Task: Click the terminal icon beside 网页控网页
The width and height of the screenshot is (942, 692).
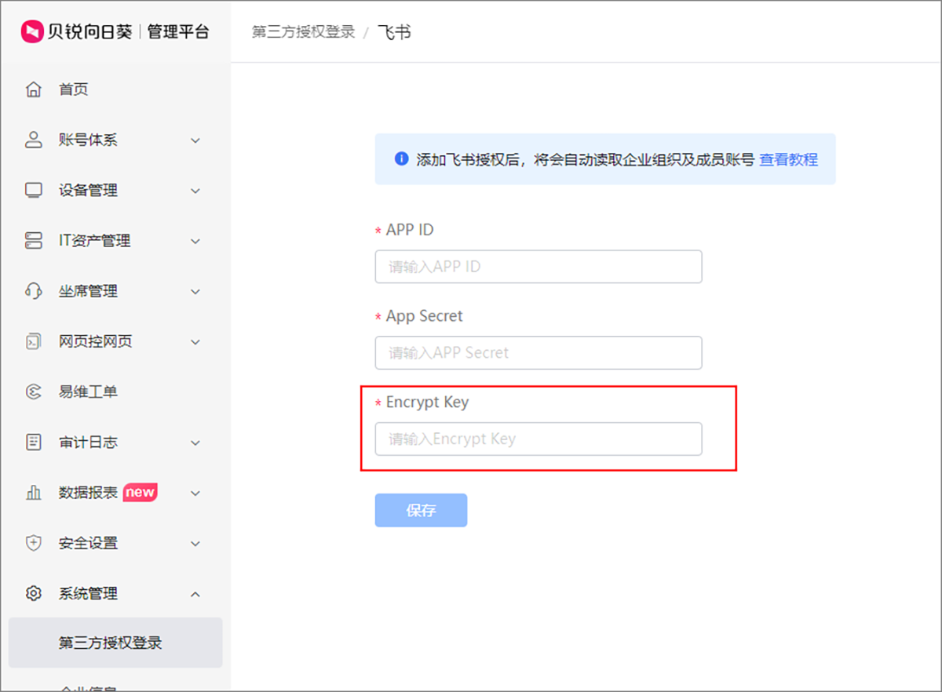Action: click(x=33, y=341)
